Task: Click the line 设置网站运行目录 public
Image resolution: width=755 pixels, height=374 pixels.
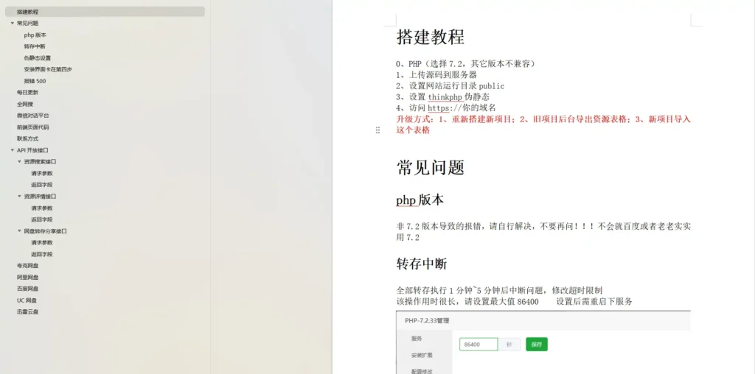Action: pos(450,85)
